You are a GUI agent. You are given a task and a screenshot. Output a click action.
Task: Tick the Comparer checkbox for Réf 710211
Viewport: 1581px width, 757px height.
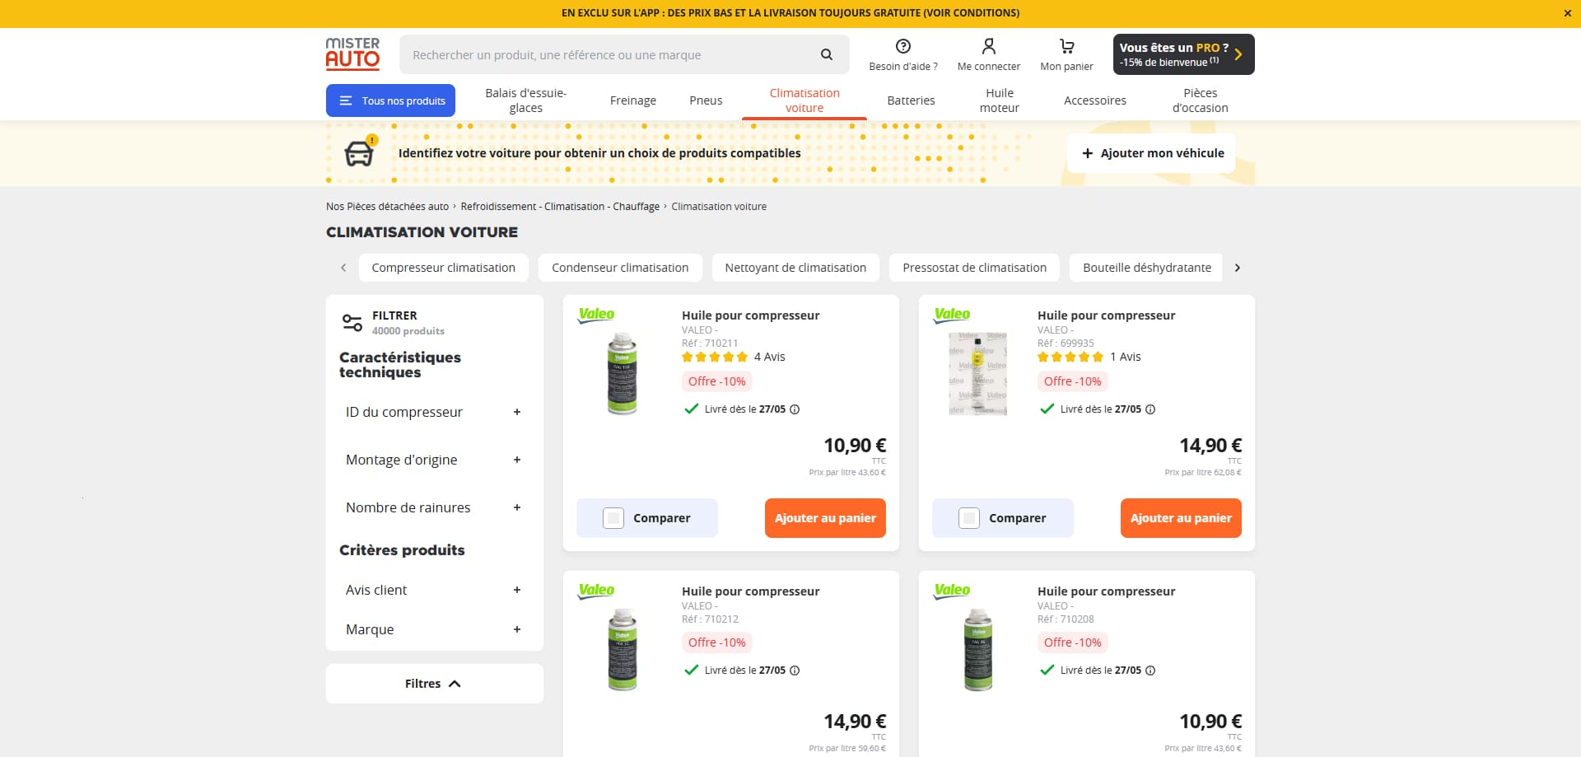point(613,518)
